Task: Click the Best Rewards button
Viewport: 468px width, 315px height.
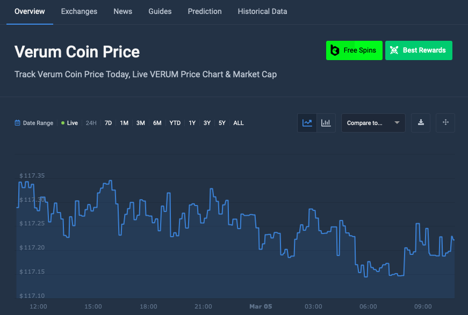Action: [419, 50]
